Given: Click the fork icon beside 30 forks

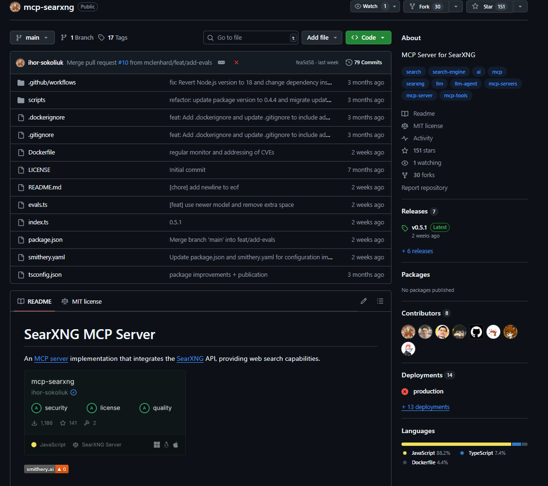Looking at the screenshot, I should (x=405, y=175).
